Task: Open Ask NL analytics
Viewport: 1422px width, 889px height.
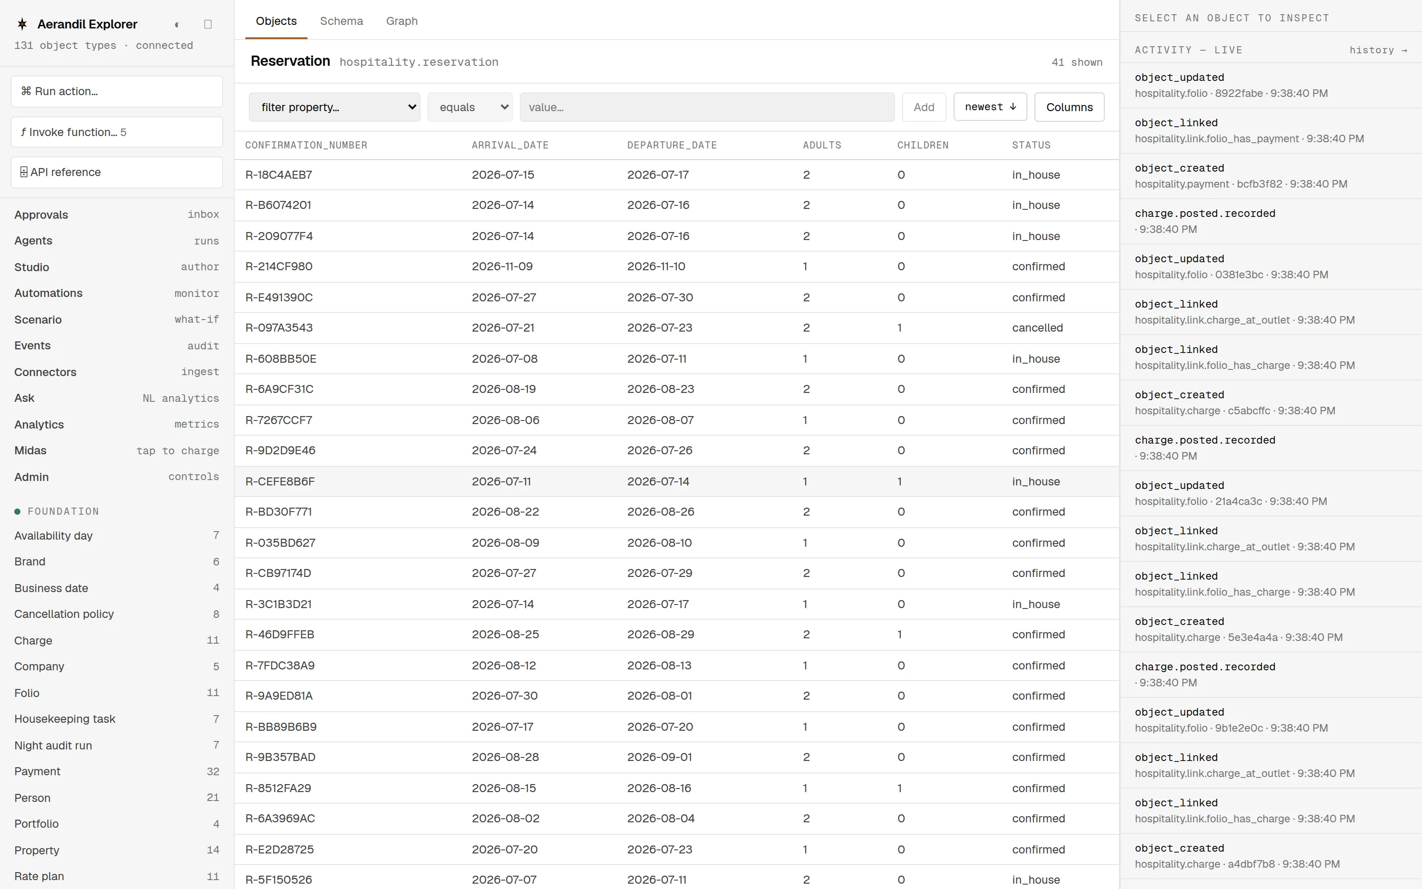Action: point(116,398)
